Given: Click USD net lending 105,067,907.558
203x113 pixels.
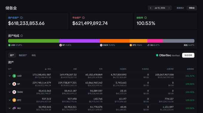Looking at the screenshot, I should tap(164, 74).
